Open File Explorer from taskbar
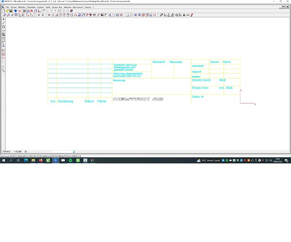 point(33,160)
